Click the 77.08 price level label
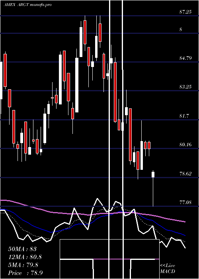This screenshot has width=199, height=279. pyautogui.click(x=185, y=202)
